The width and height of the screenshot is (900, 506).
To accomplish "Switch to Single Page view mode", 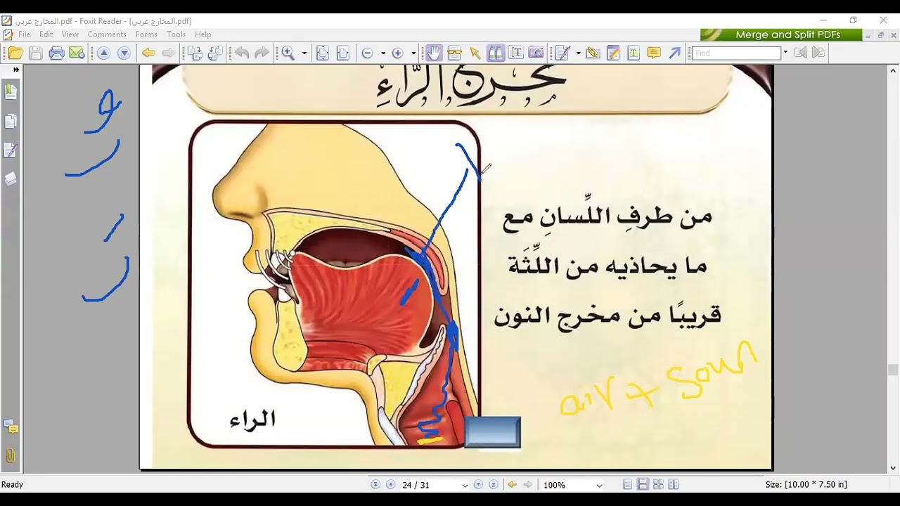I will (x=628, y=485).
